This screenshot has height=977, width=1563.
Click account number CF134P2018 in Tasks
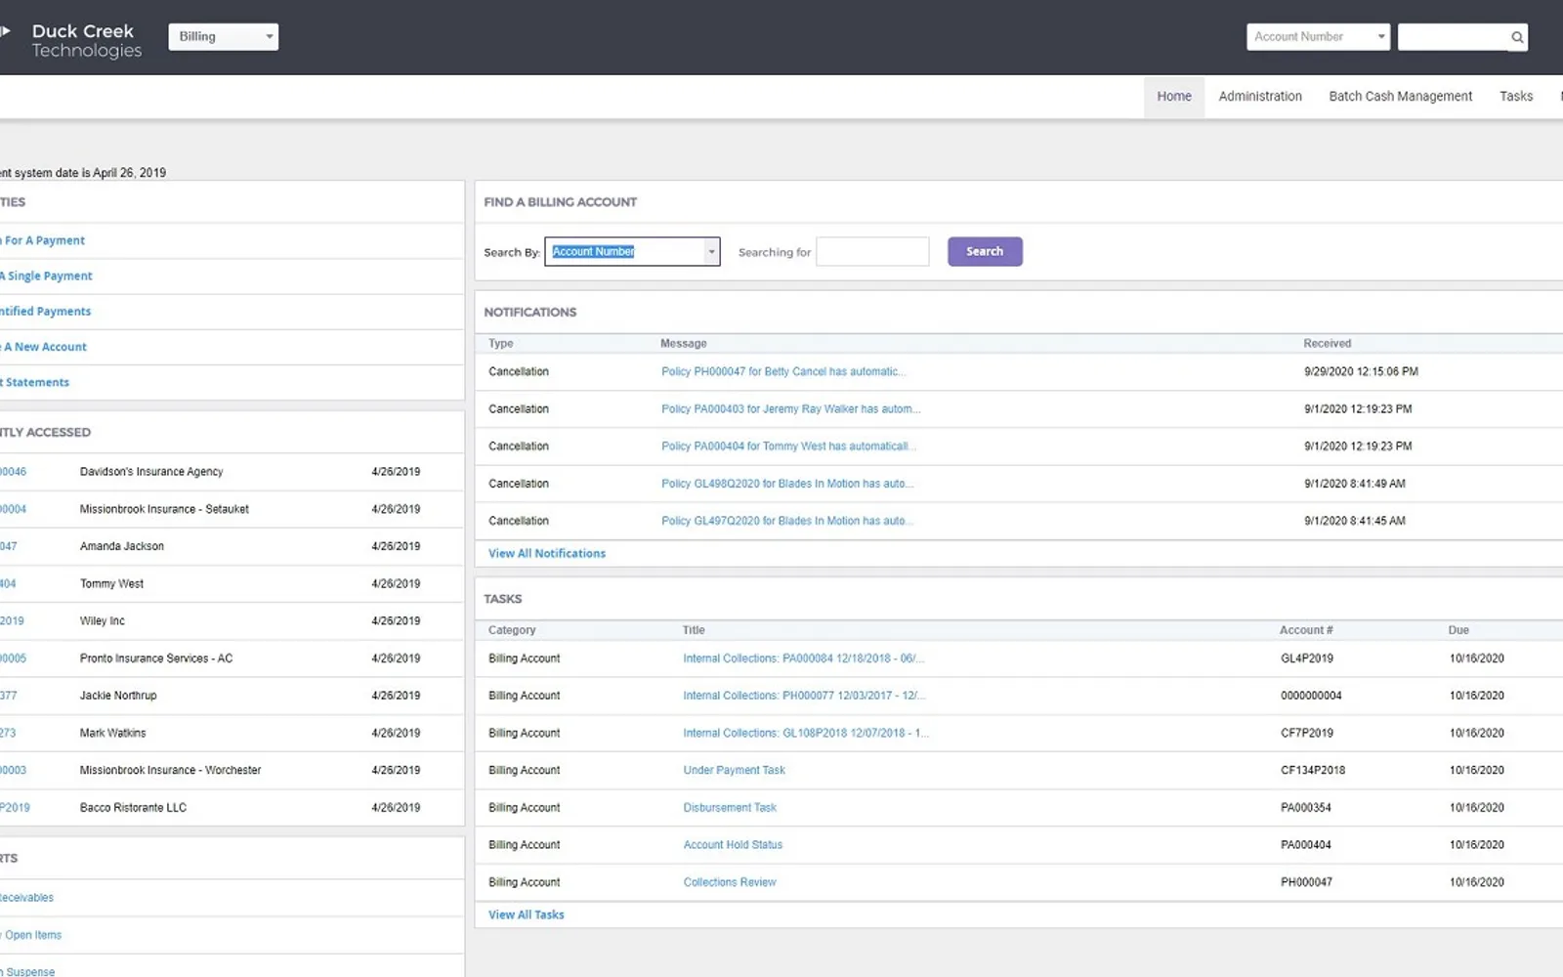[1313, 771]
